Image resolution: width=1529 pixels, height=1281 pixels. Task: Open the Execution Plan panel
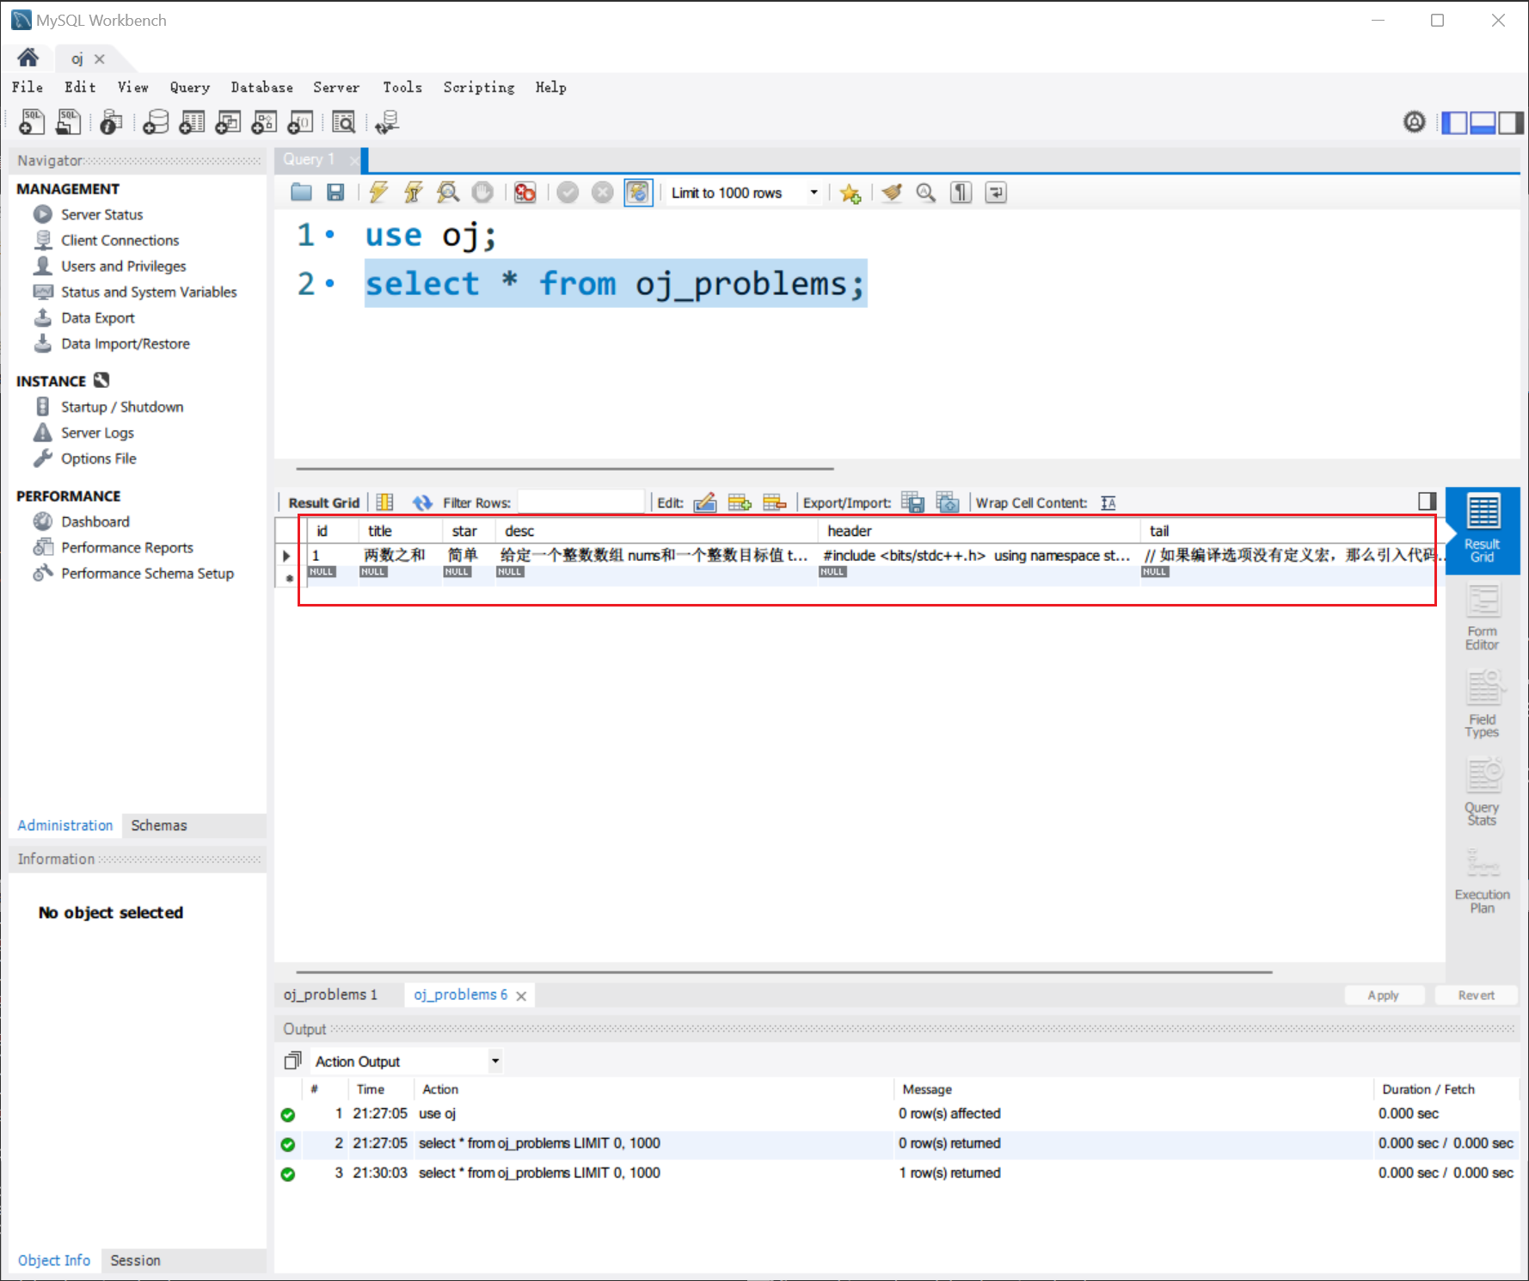(1482, 882)
